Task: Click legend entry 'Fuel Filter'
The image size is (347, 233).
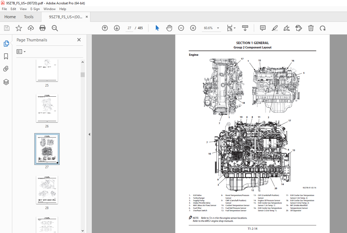Action: [x=197, y=208]
